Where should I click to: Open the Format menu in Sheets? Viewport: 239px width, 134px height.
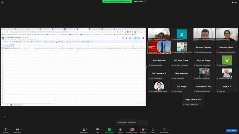[19, 39]
